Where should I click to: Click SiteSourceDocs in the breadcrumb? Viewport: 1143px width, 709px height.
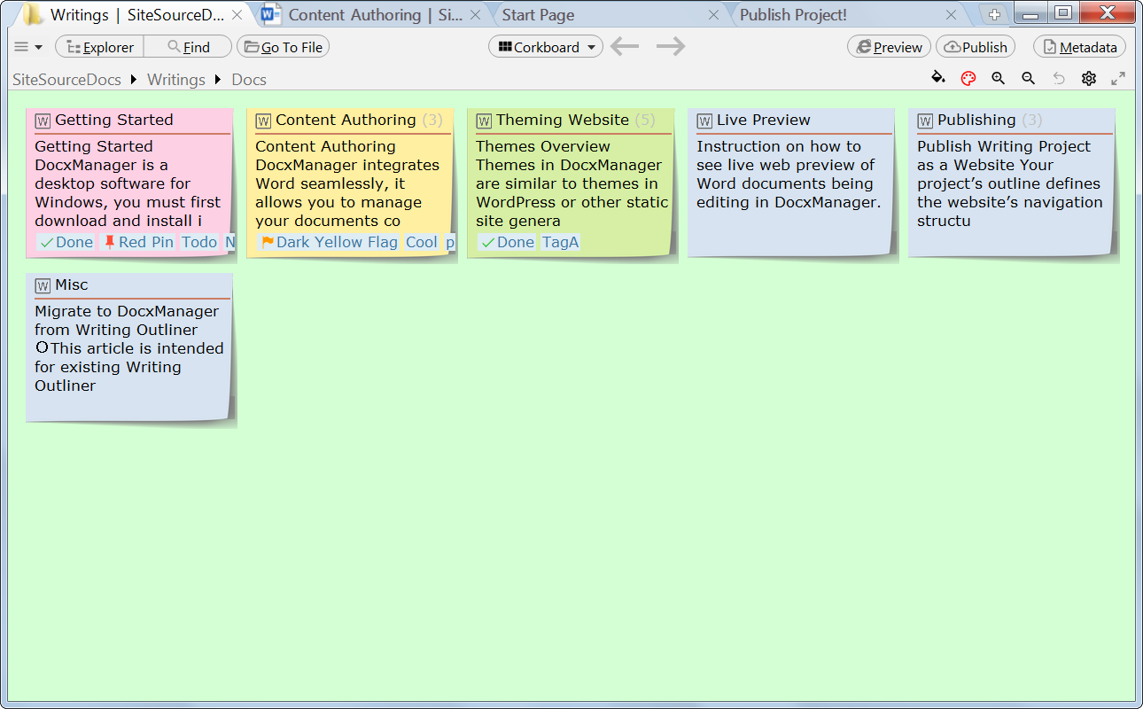tap(66, 80)
